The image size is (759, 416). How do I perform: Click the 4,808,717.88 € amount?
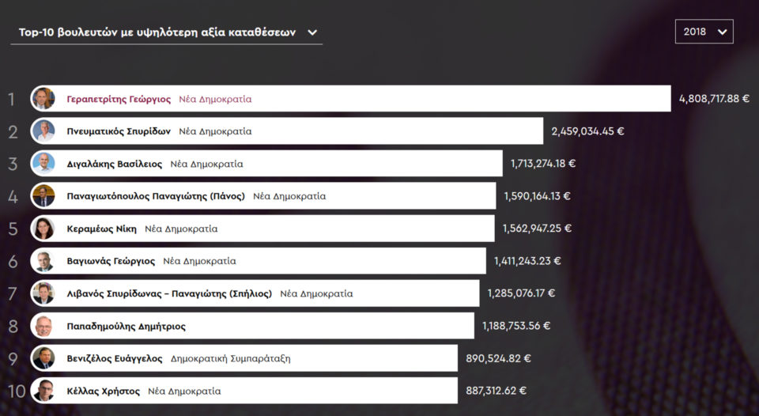(714, 99)
